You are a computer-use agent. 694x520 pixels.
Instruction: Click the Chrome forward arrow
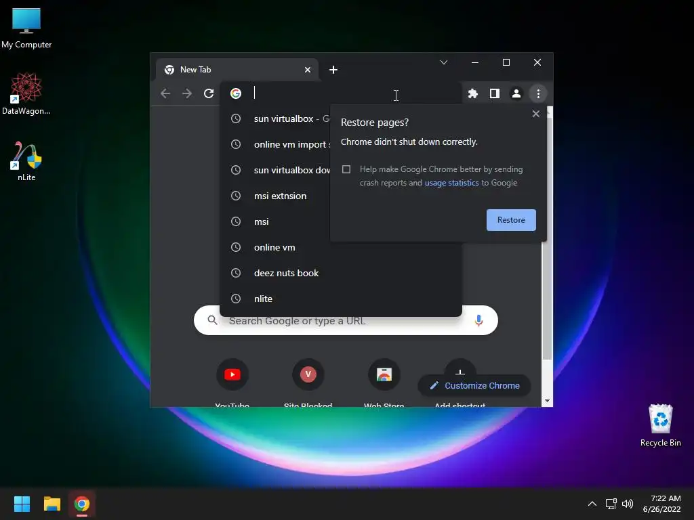(x=187, y=93)
